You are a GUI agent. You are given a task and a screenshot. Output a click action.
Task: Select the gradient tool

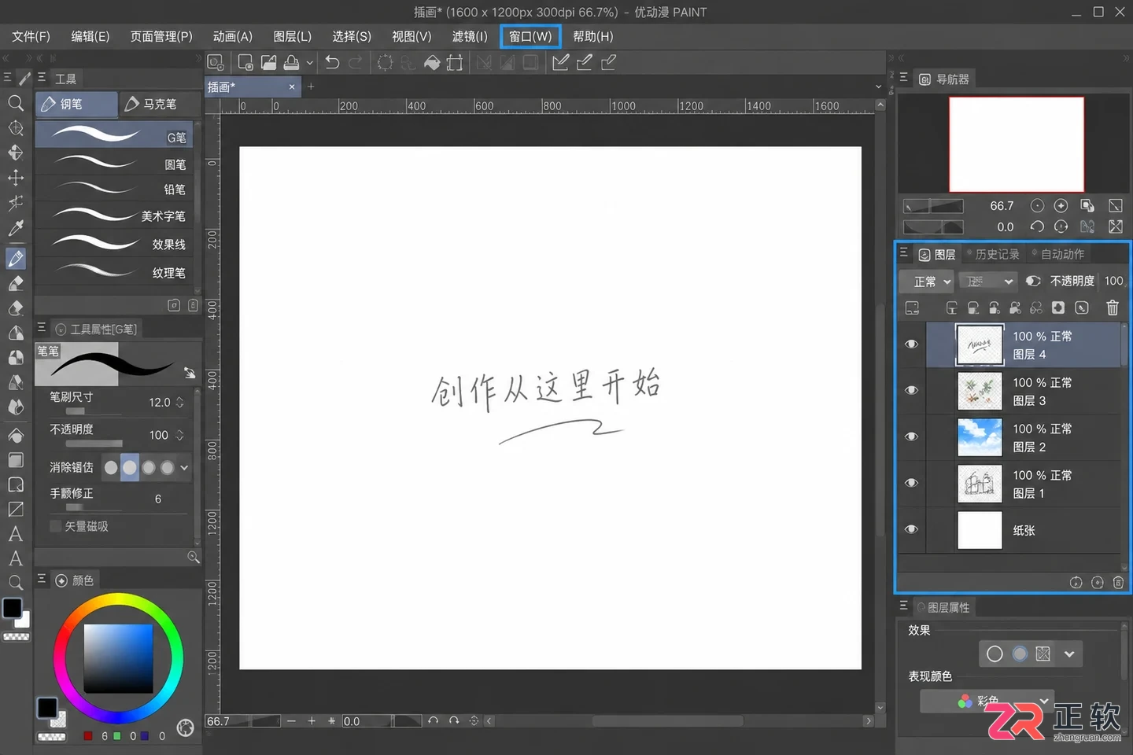click(x=15, y=459)
